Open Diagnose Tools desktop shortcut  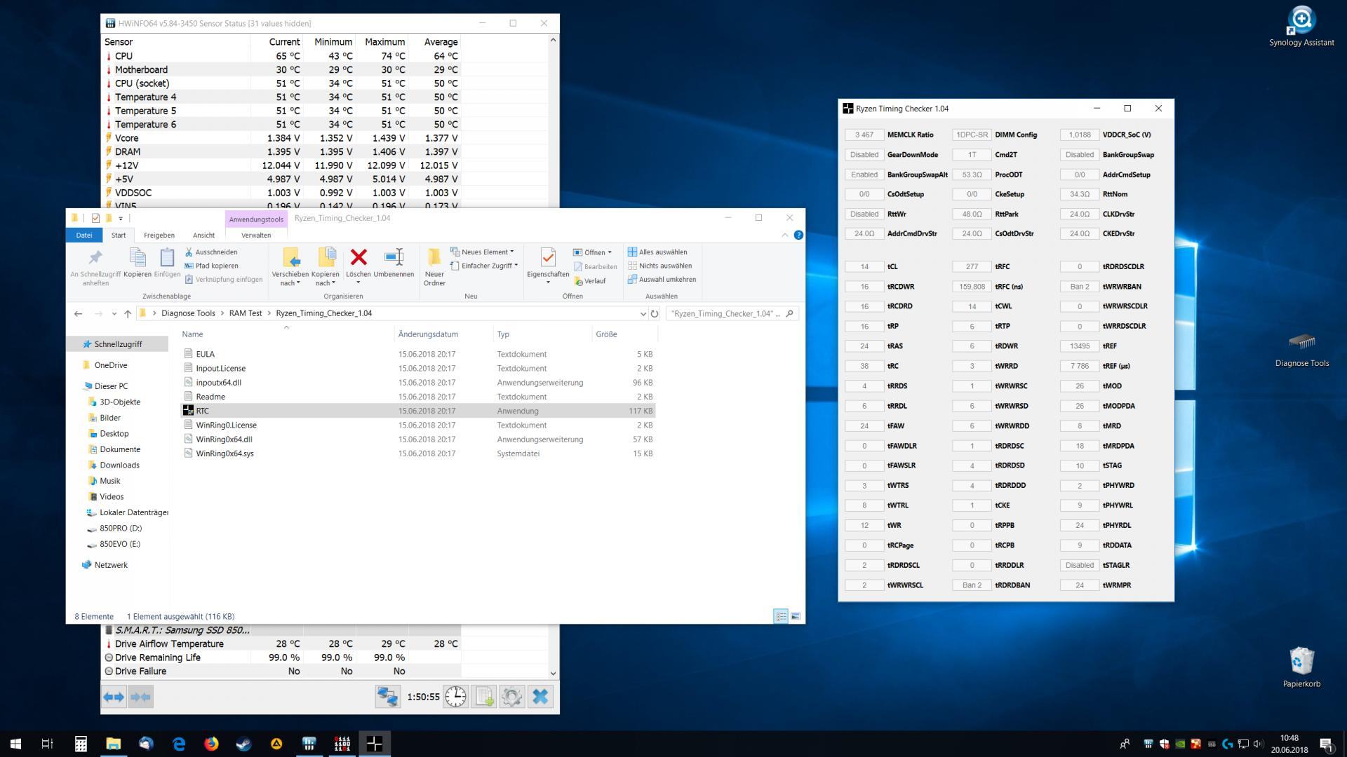point(1302,350)
